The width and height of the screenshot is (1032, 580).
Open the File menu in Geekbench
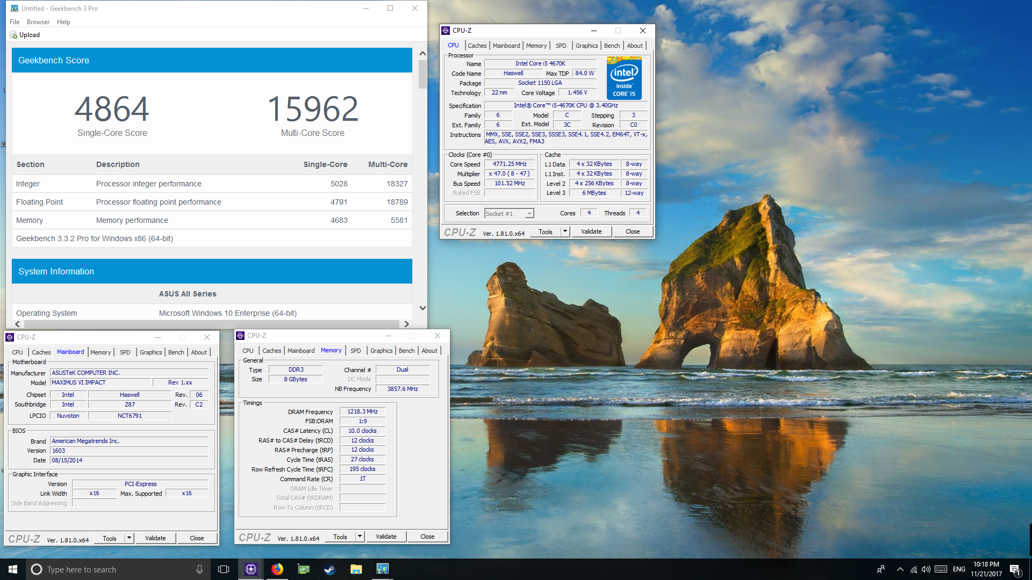[15, 22]
